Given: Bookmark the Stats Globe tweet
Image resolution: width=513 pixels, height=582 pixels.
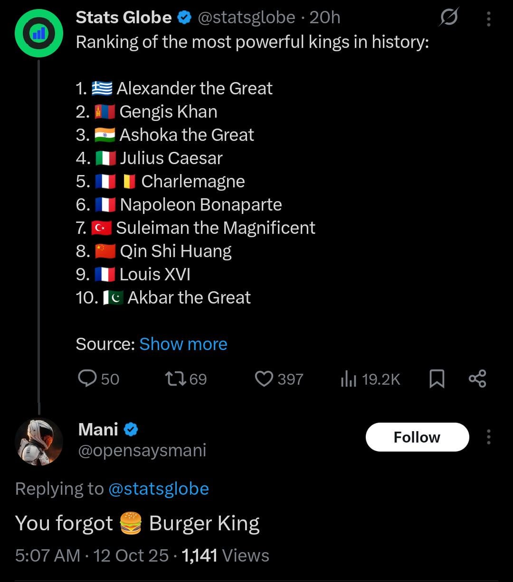Looking at the screenshot, I should tap(437, 379).
